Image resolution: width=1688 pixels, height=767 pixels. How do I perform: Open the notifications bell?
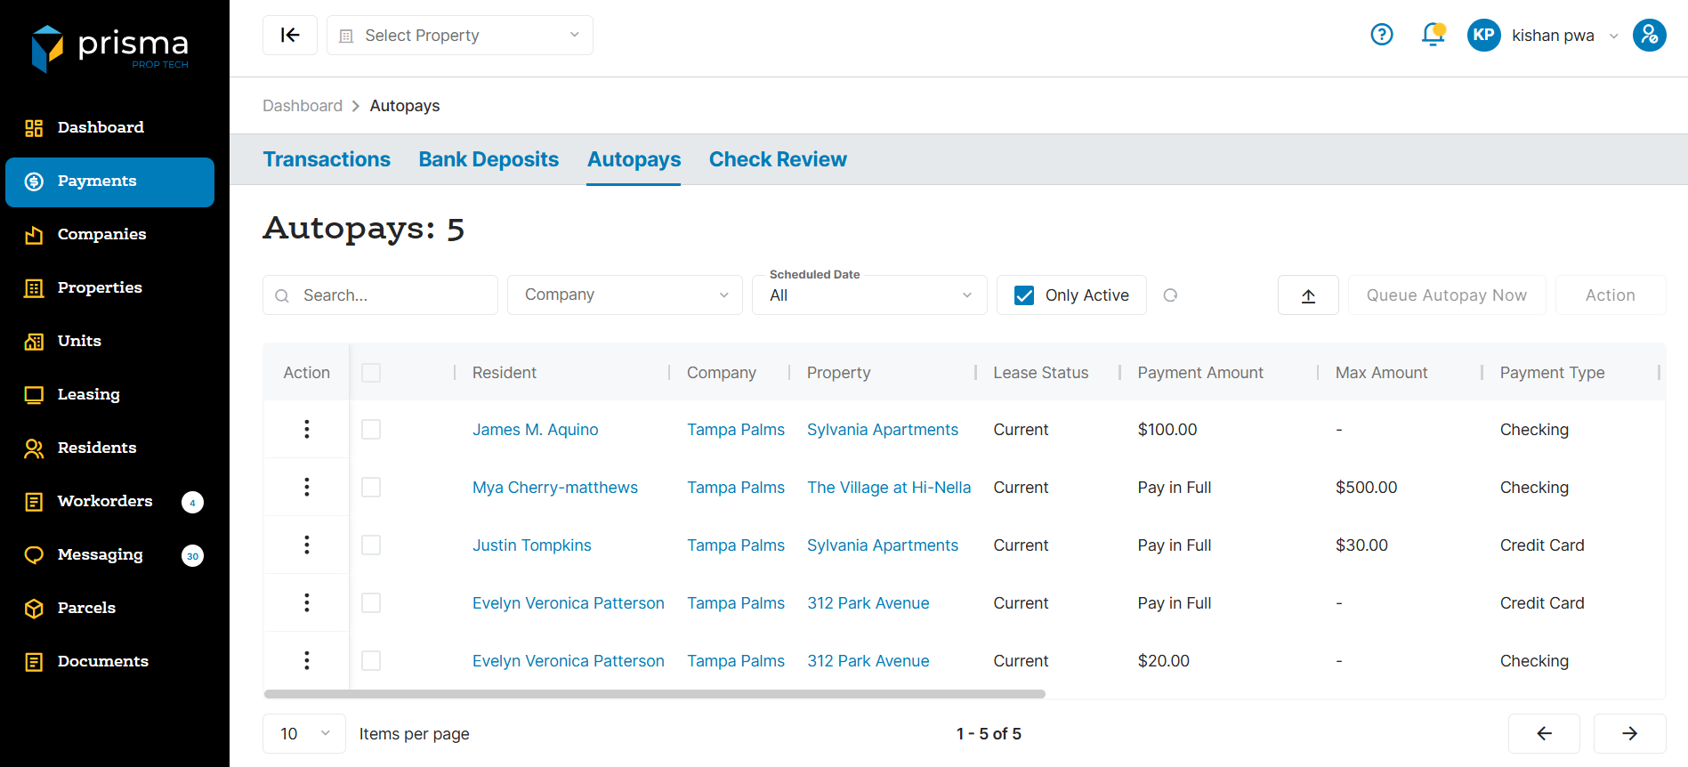tap(1433, 35)
